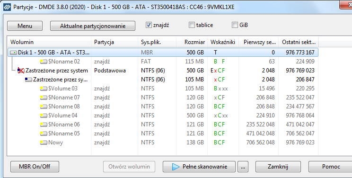Click the volume icon of $Noname 02
Image resolution: width=352 pixels, height=178 pixels.
44,62
